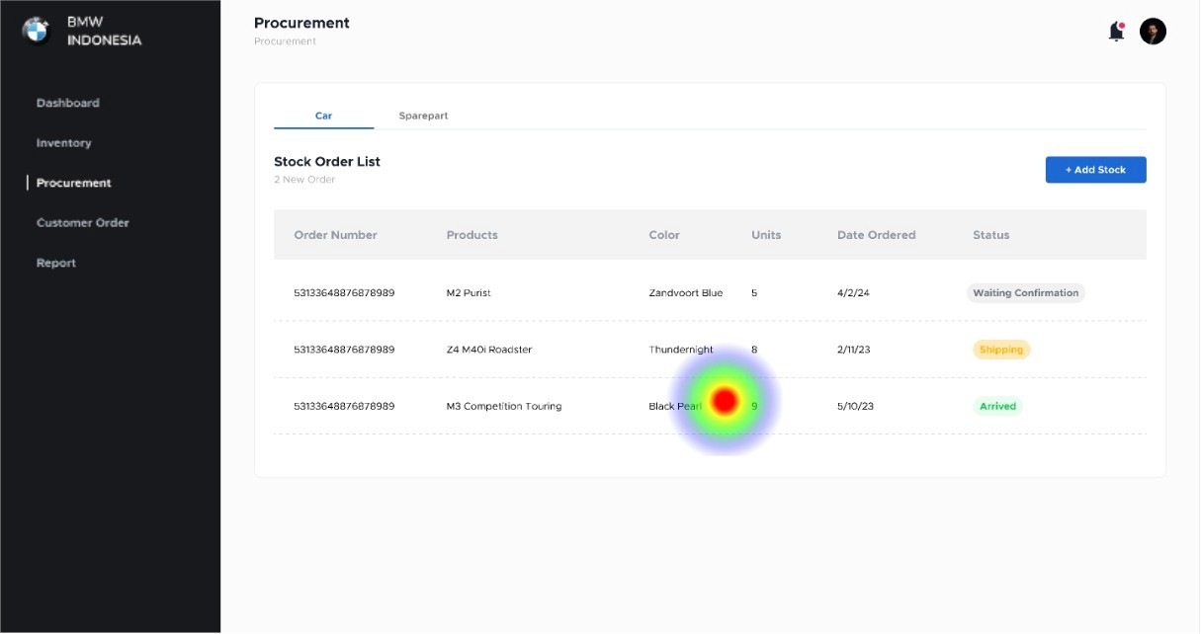The image size is (1201, 634).
Task: Open the notification bell
Action: [x=1116, y=32]
